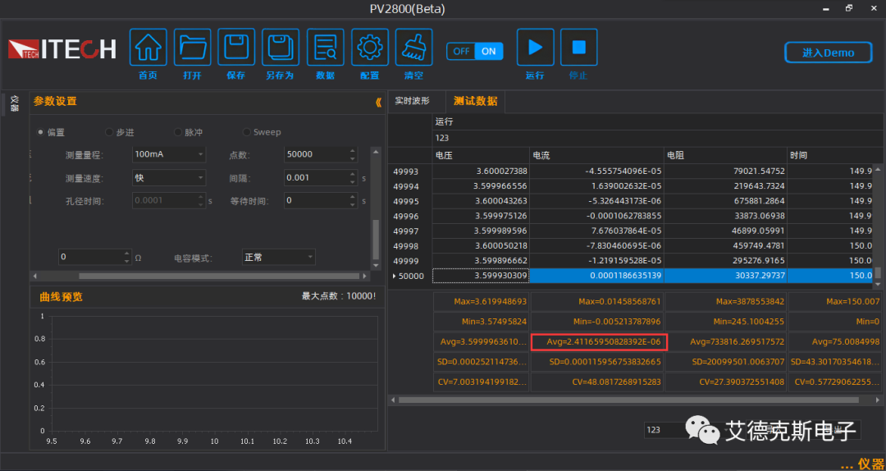Click resistance cell 459749.4781
The height and width of the screenshot is (471, 886).
coord(725,246)
